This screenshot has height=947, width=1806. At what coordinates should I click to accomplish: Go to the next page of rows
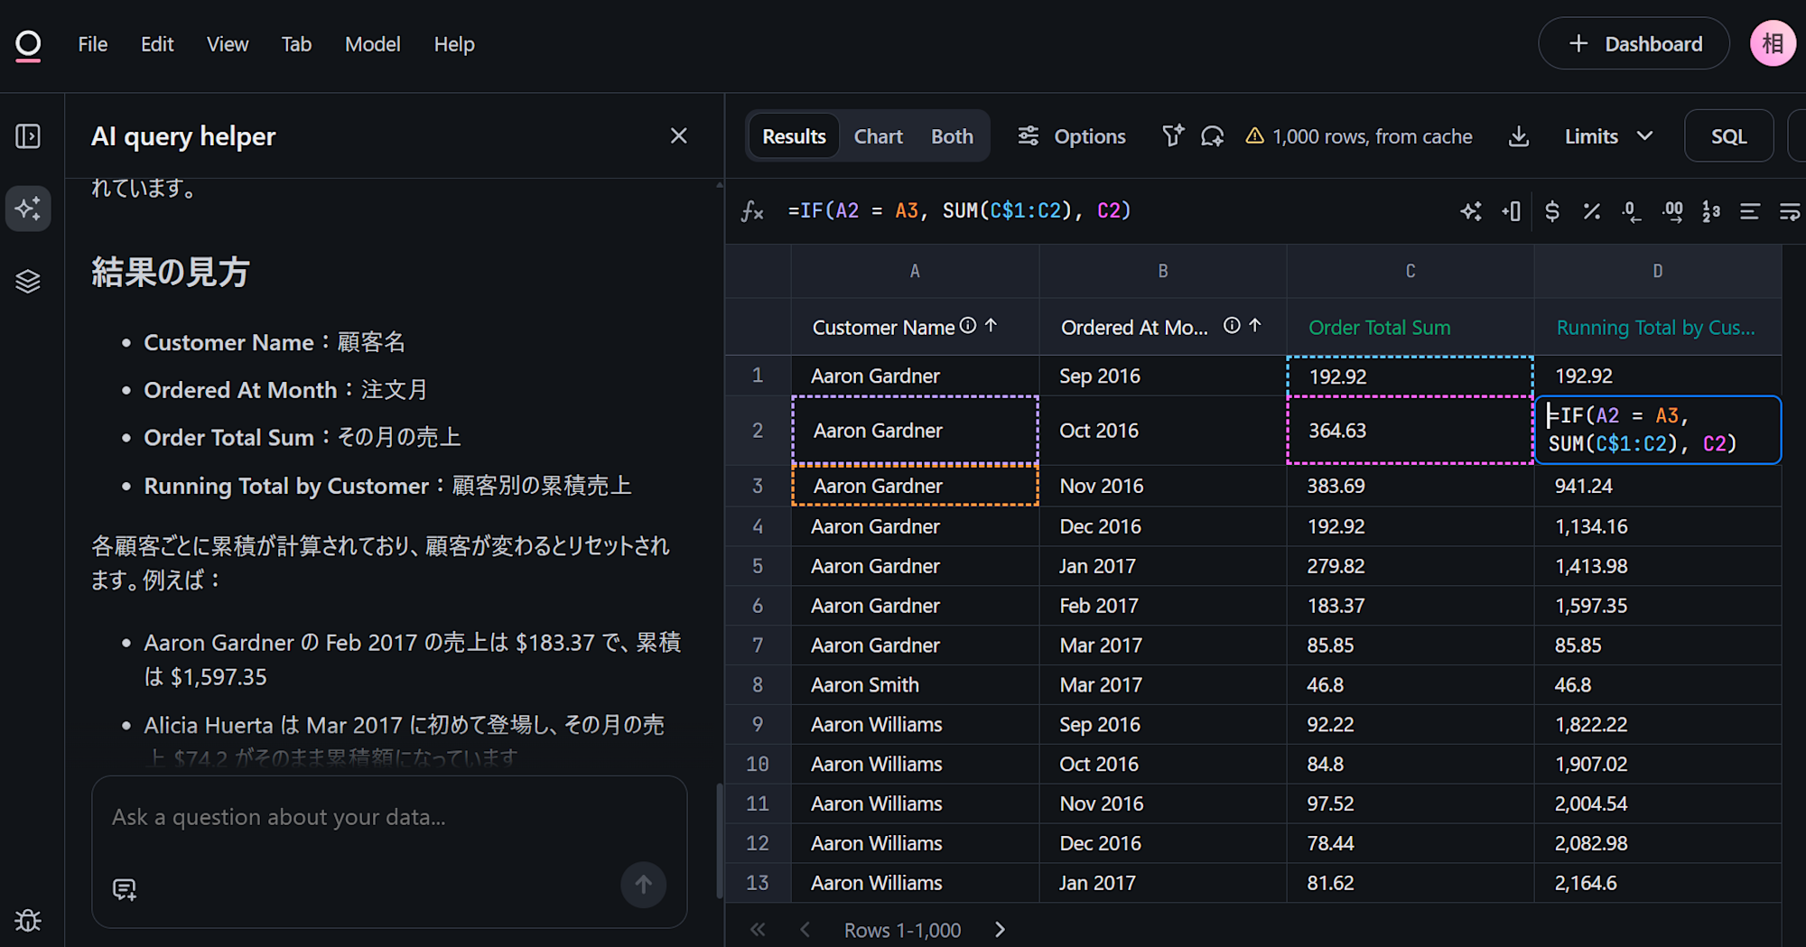1000,930
